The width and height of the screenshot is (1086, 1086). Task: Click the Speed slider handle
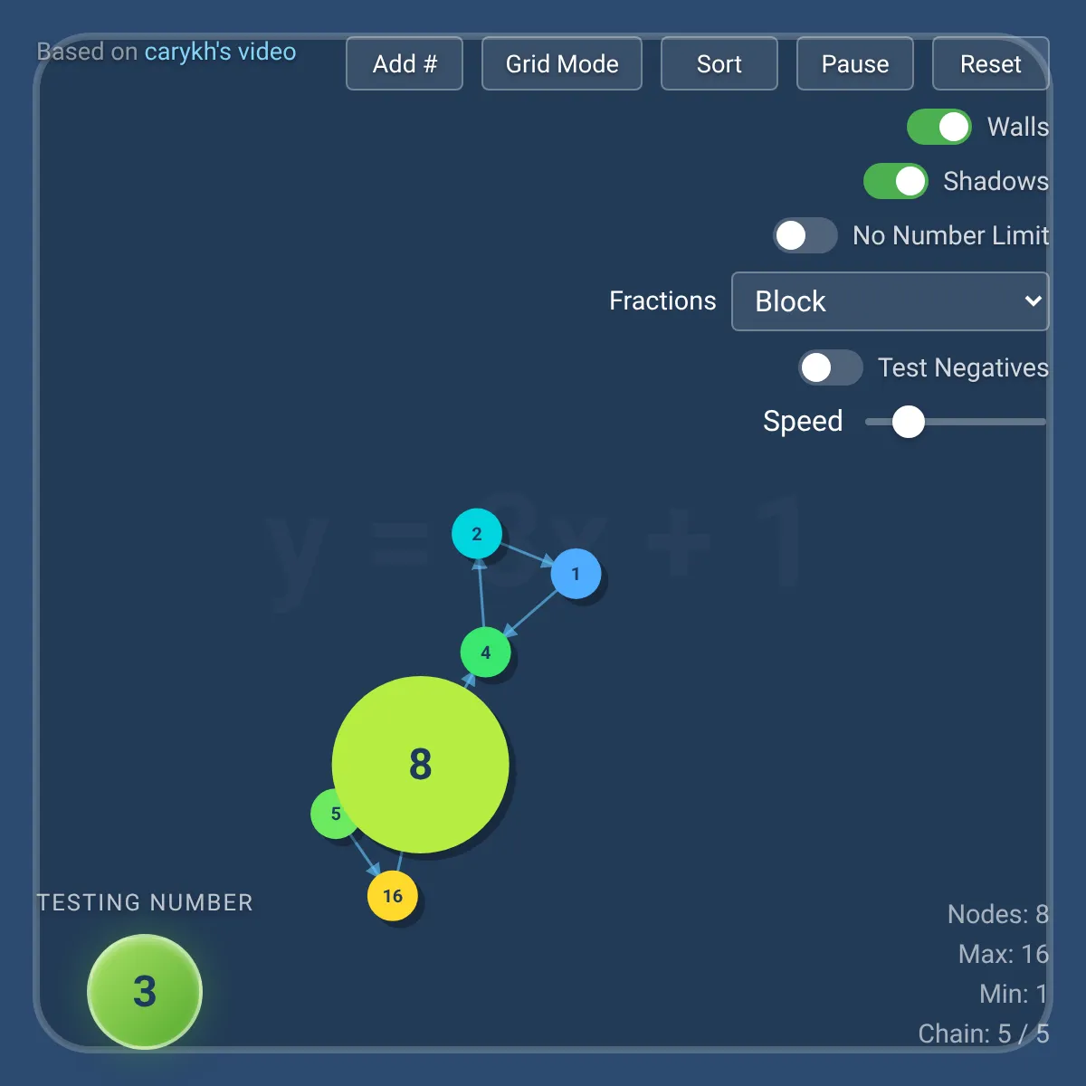tap(909, 421)
